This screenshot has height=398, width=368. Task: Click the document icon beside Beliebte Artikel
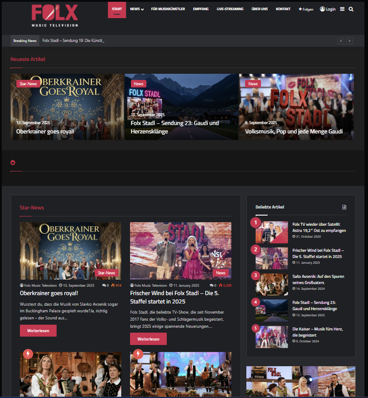[x=344, y=207]
